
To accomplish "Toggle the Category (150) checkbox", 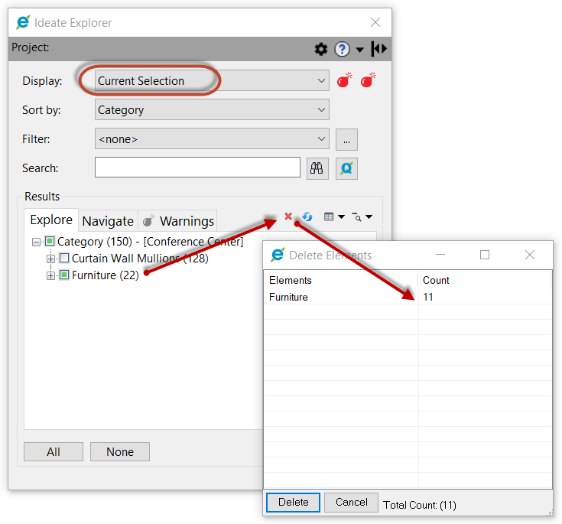I will [50, 241].
